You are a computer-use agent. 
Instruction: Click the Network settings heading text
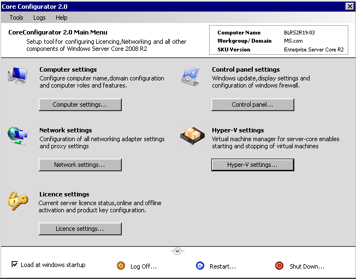[66, 130]
